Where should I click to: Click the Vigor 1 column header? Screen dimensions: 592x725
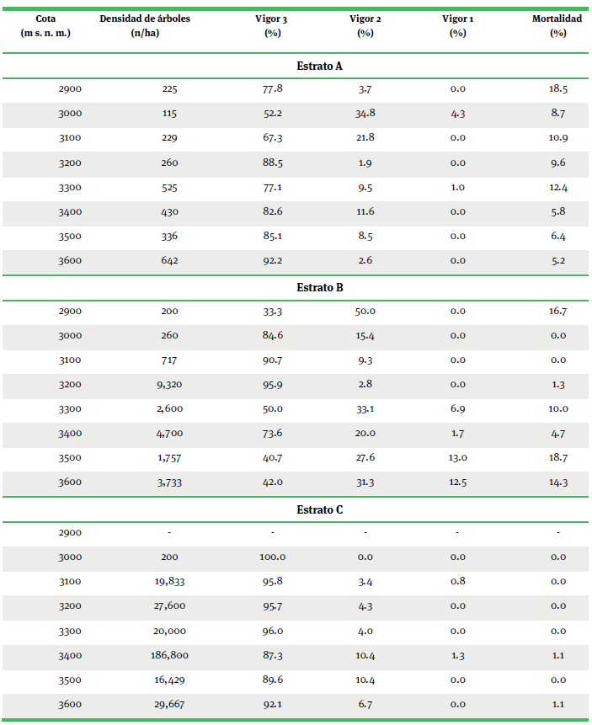click(457, 25)
